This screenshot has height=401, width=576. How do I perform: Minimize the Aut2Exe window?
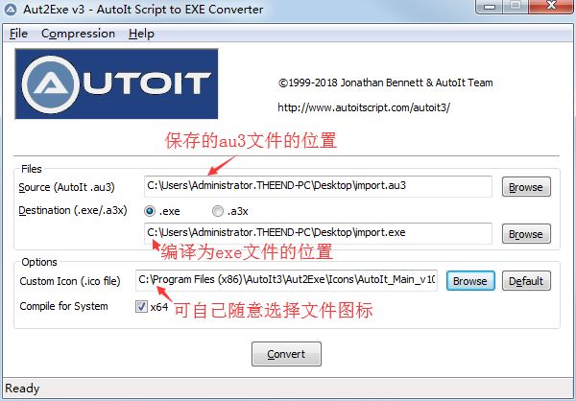490,7
